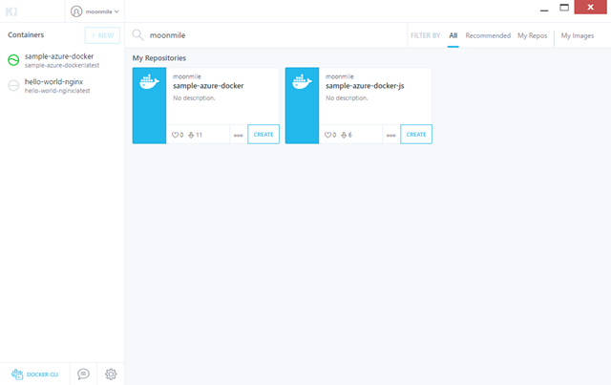Click the stopped status icon of hello-world-nginx container
The width and height of the screenshot is (611, 385).
pos(13,86)
